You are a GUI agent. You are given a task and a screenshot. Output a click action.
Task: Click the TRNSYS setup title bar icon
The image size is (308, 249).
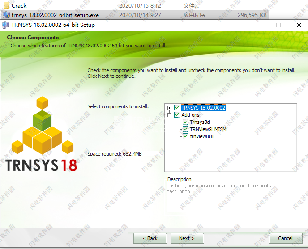coord(5,25)
